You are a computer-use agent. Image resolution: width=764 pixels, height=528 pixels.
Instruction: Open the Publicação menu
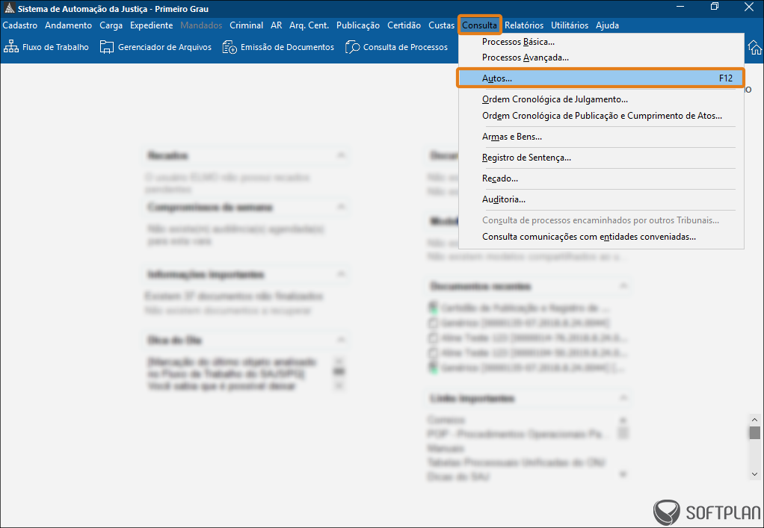[x=357, y=25]
